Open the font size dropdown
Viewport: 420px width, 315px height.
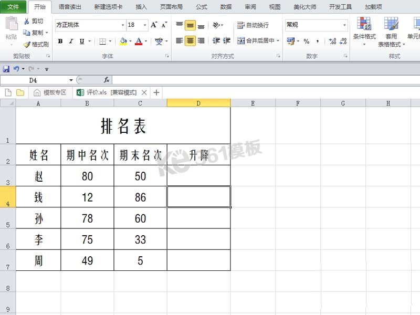click(145, 25)
